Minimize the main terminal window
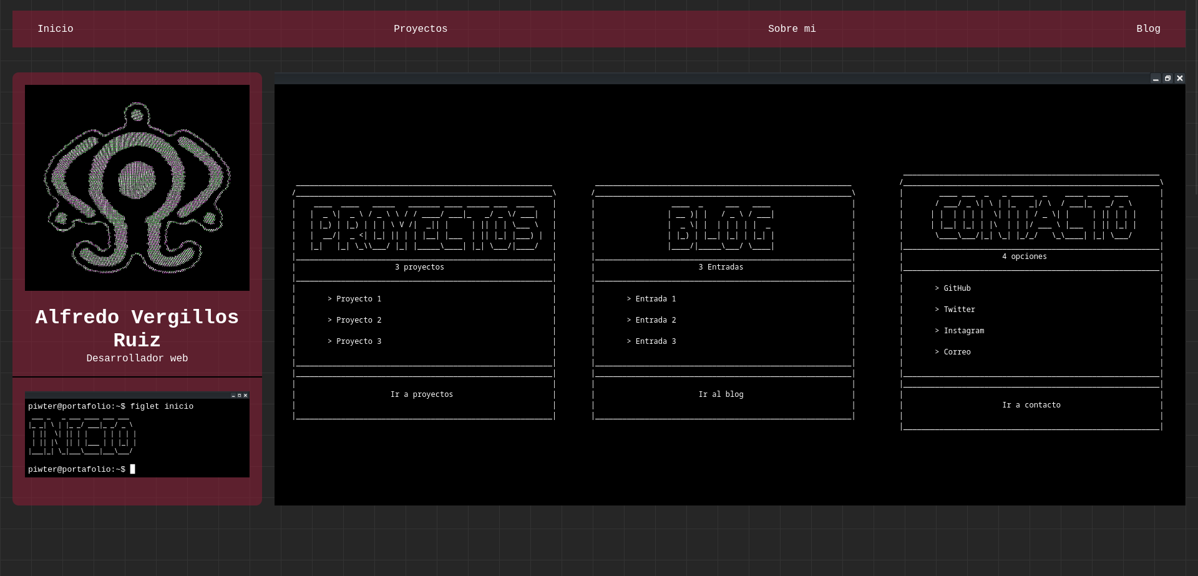This screenshot has height=576, width=1198. (x=1156, y=79)
